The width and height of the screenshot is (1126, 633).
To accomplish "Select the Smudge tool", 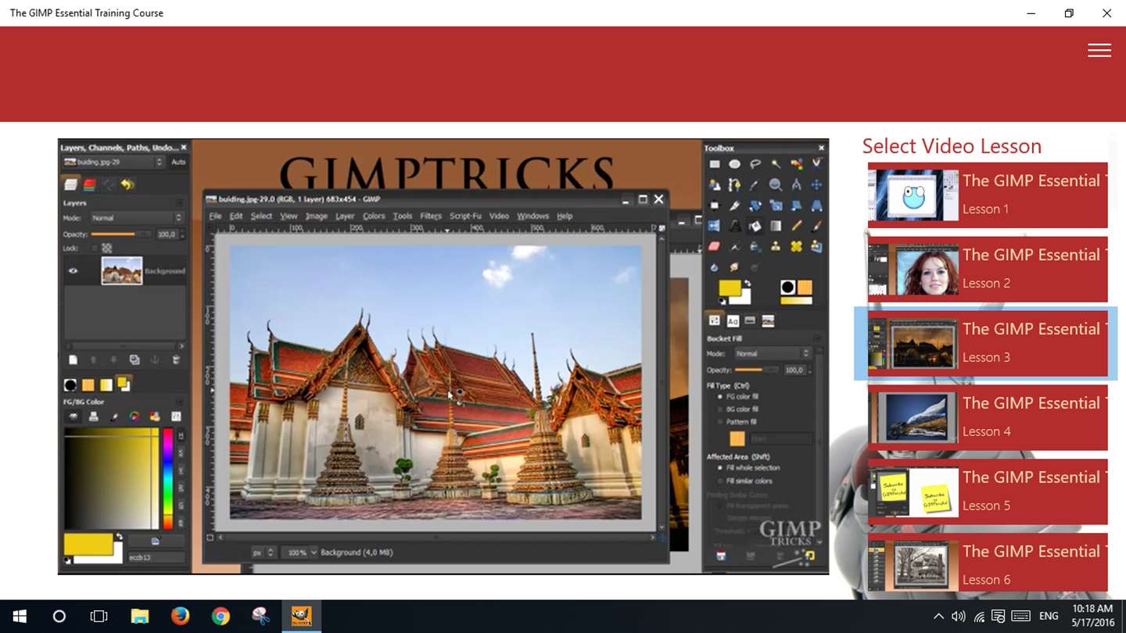I will point(734,268).
